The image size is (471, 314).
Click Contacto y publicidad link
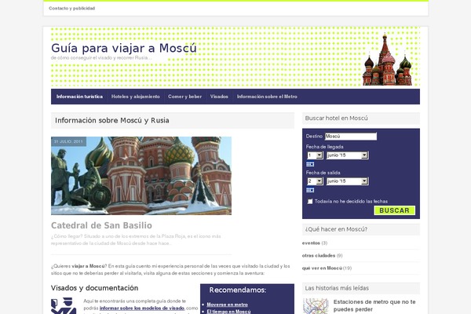(71, 9)
